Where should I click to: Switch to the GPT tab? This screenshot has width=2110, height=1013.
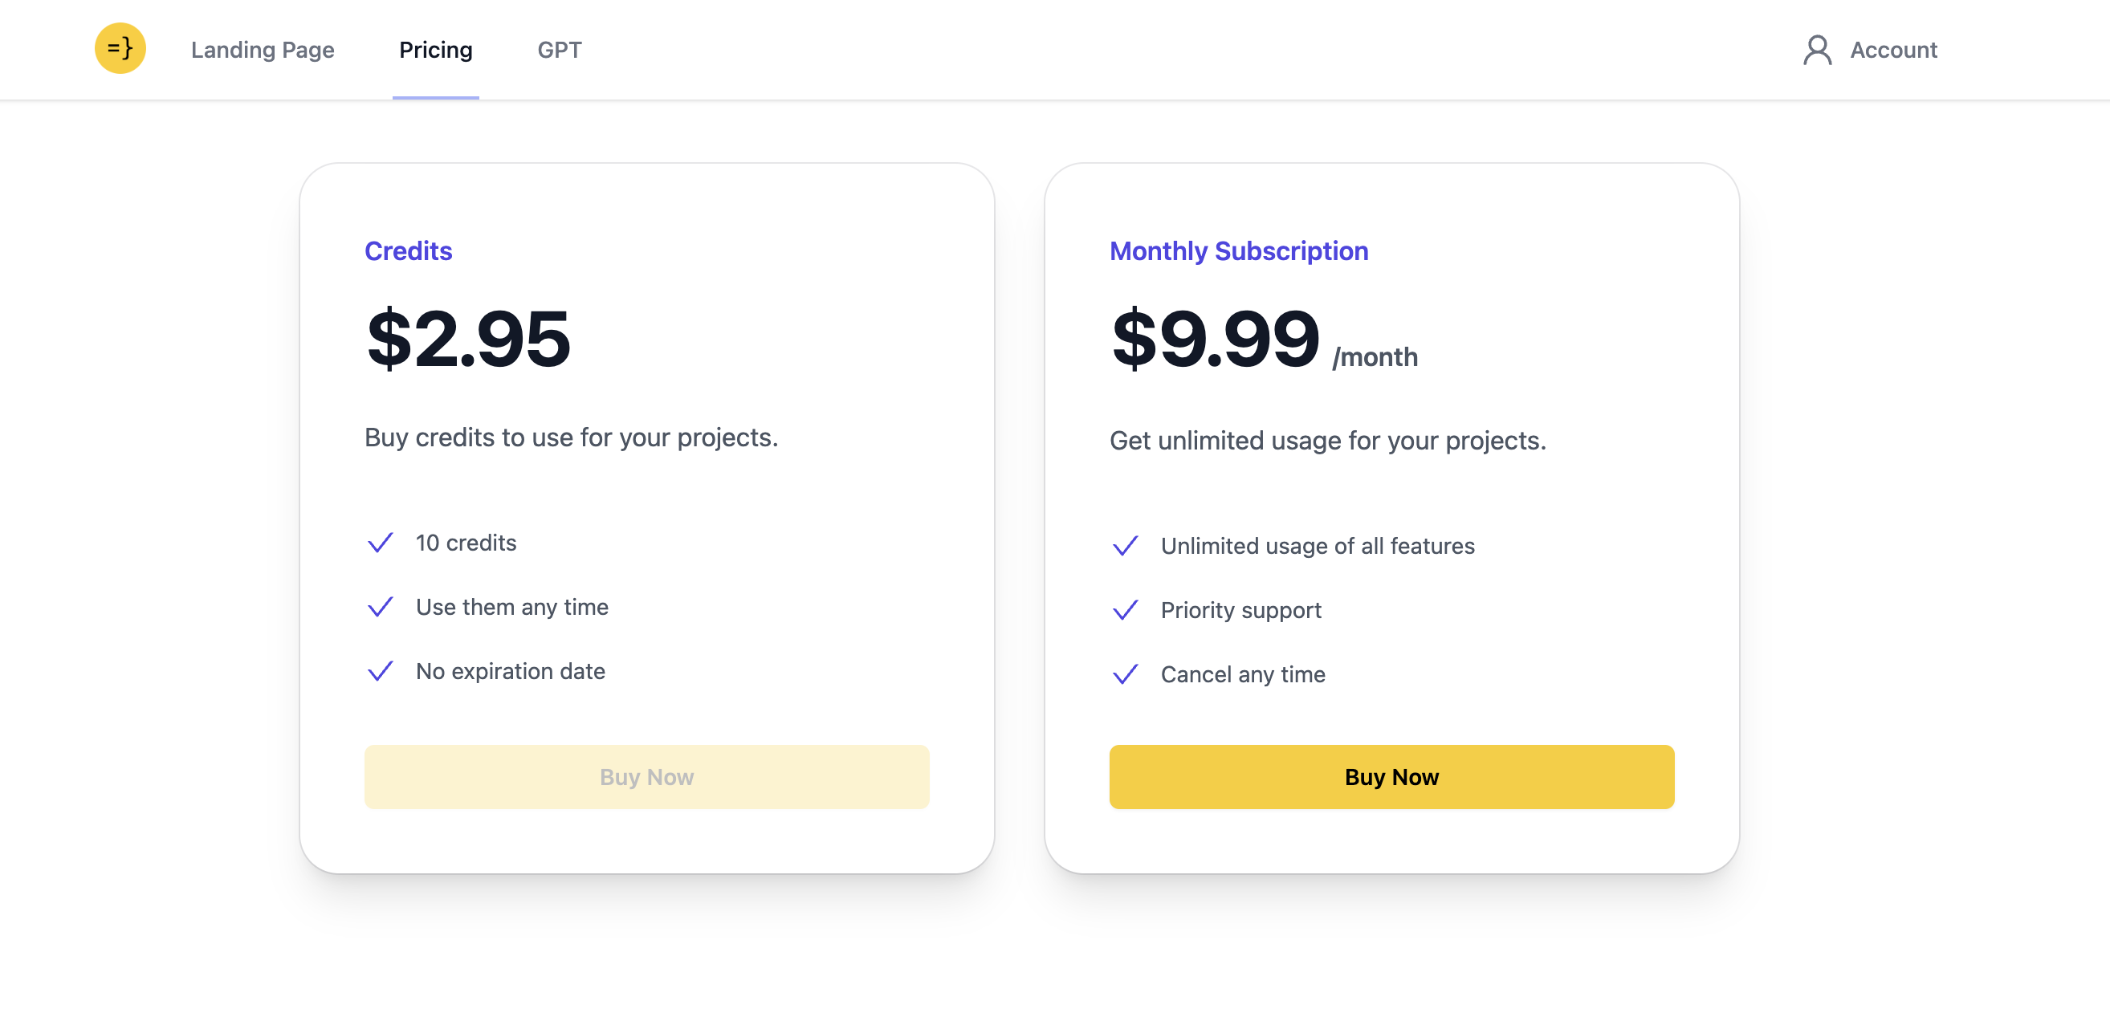pyautogui.click(x=560, y=50)
